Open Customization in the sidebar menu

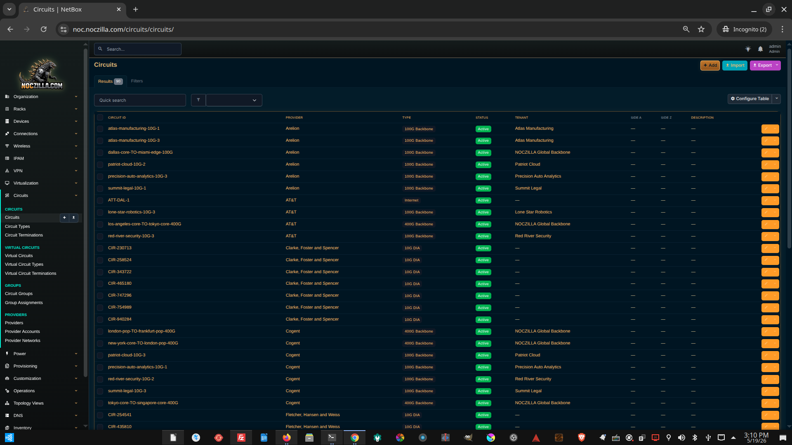click(27, 379)
